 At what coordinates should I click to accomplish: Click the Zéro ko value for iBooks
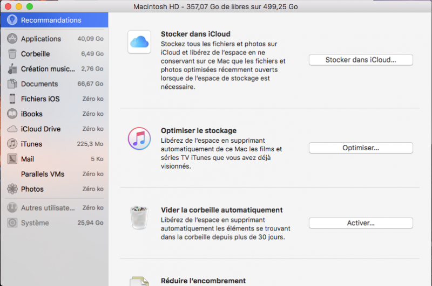[93, 114]
